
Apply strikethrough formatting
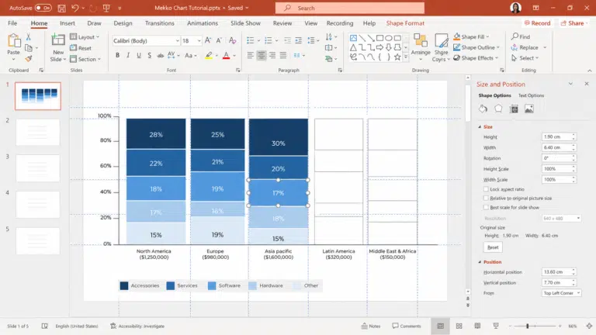click(x=161, y=56)
